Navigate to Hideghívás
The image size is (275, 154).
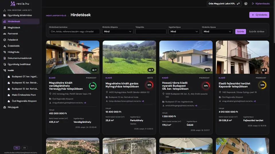tap(21, 52)
